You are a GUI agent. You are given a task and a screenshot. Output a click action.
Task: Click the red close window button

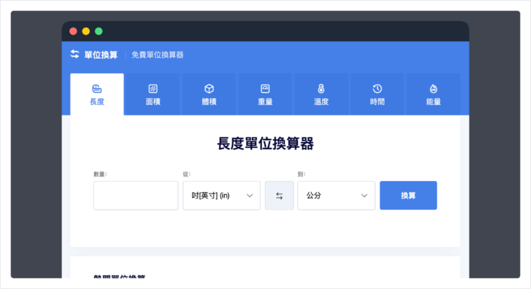[x=73, y=32]
